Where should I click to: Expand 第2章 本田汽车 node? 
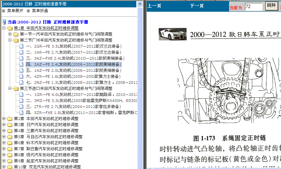click(x=4, y=118)
